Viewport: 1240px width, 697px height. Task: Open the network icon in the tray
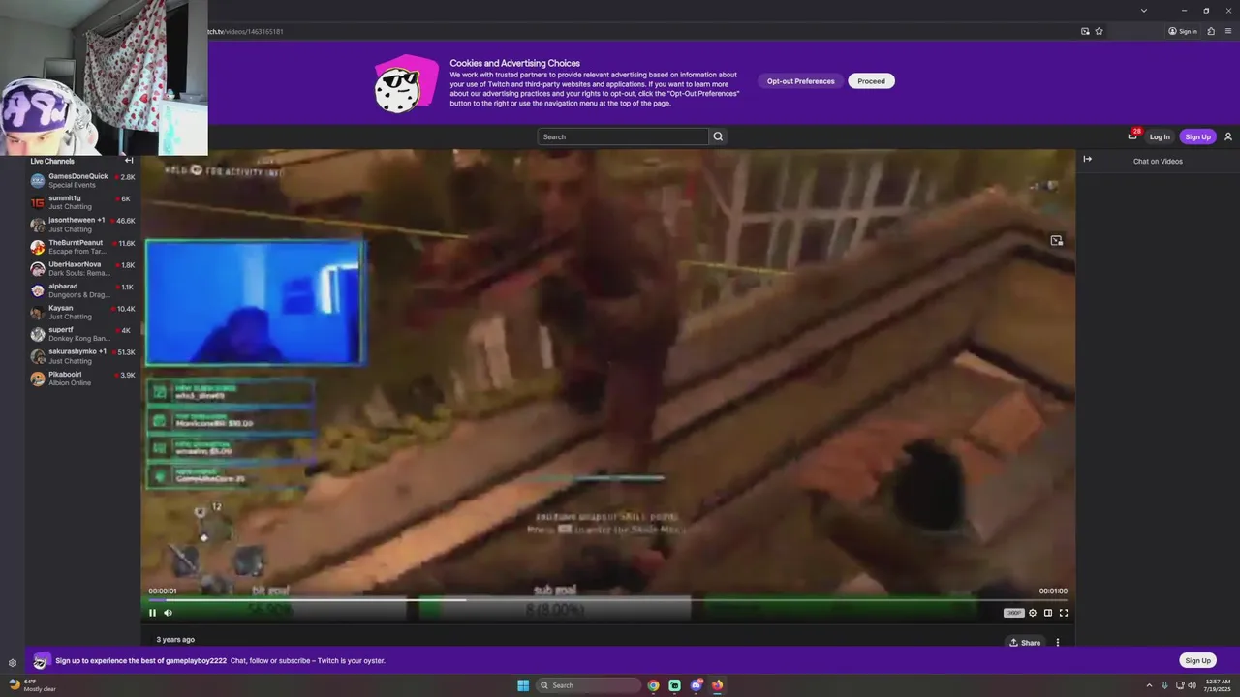[1180, 685]
